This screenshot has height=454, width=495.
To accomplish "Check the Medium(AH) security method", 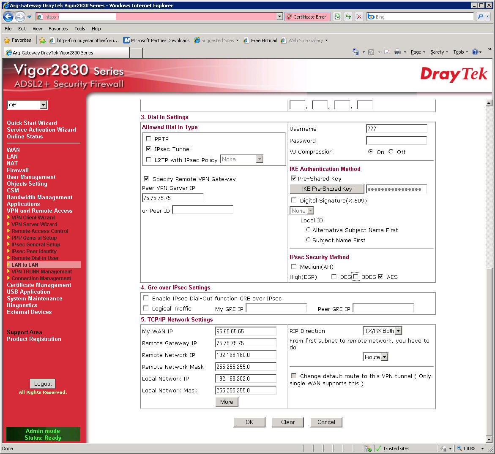I will (294, 267).
